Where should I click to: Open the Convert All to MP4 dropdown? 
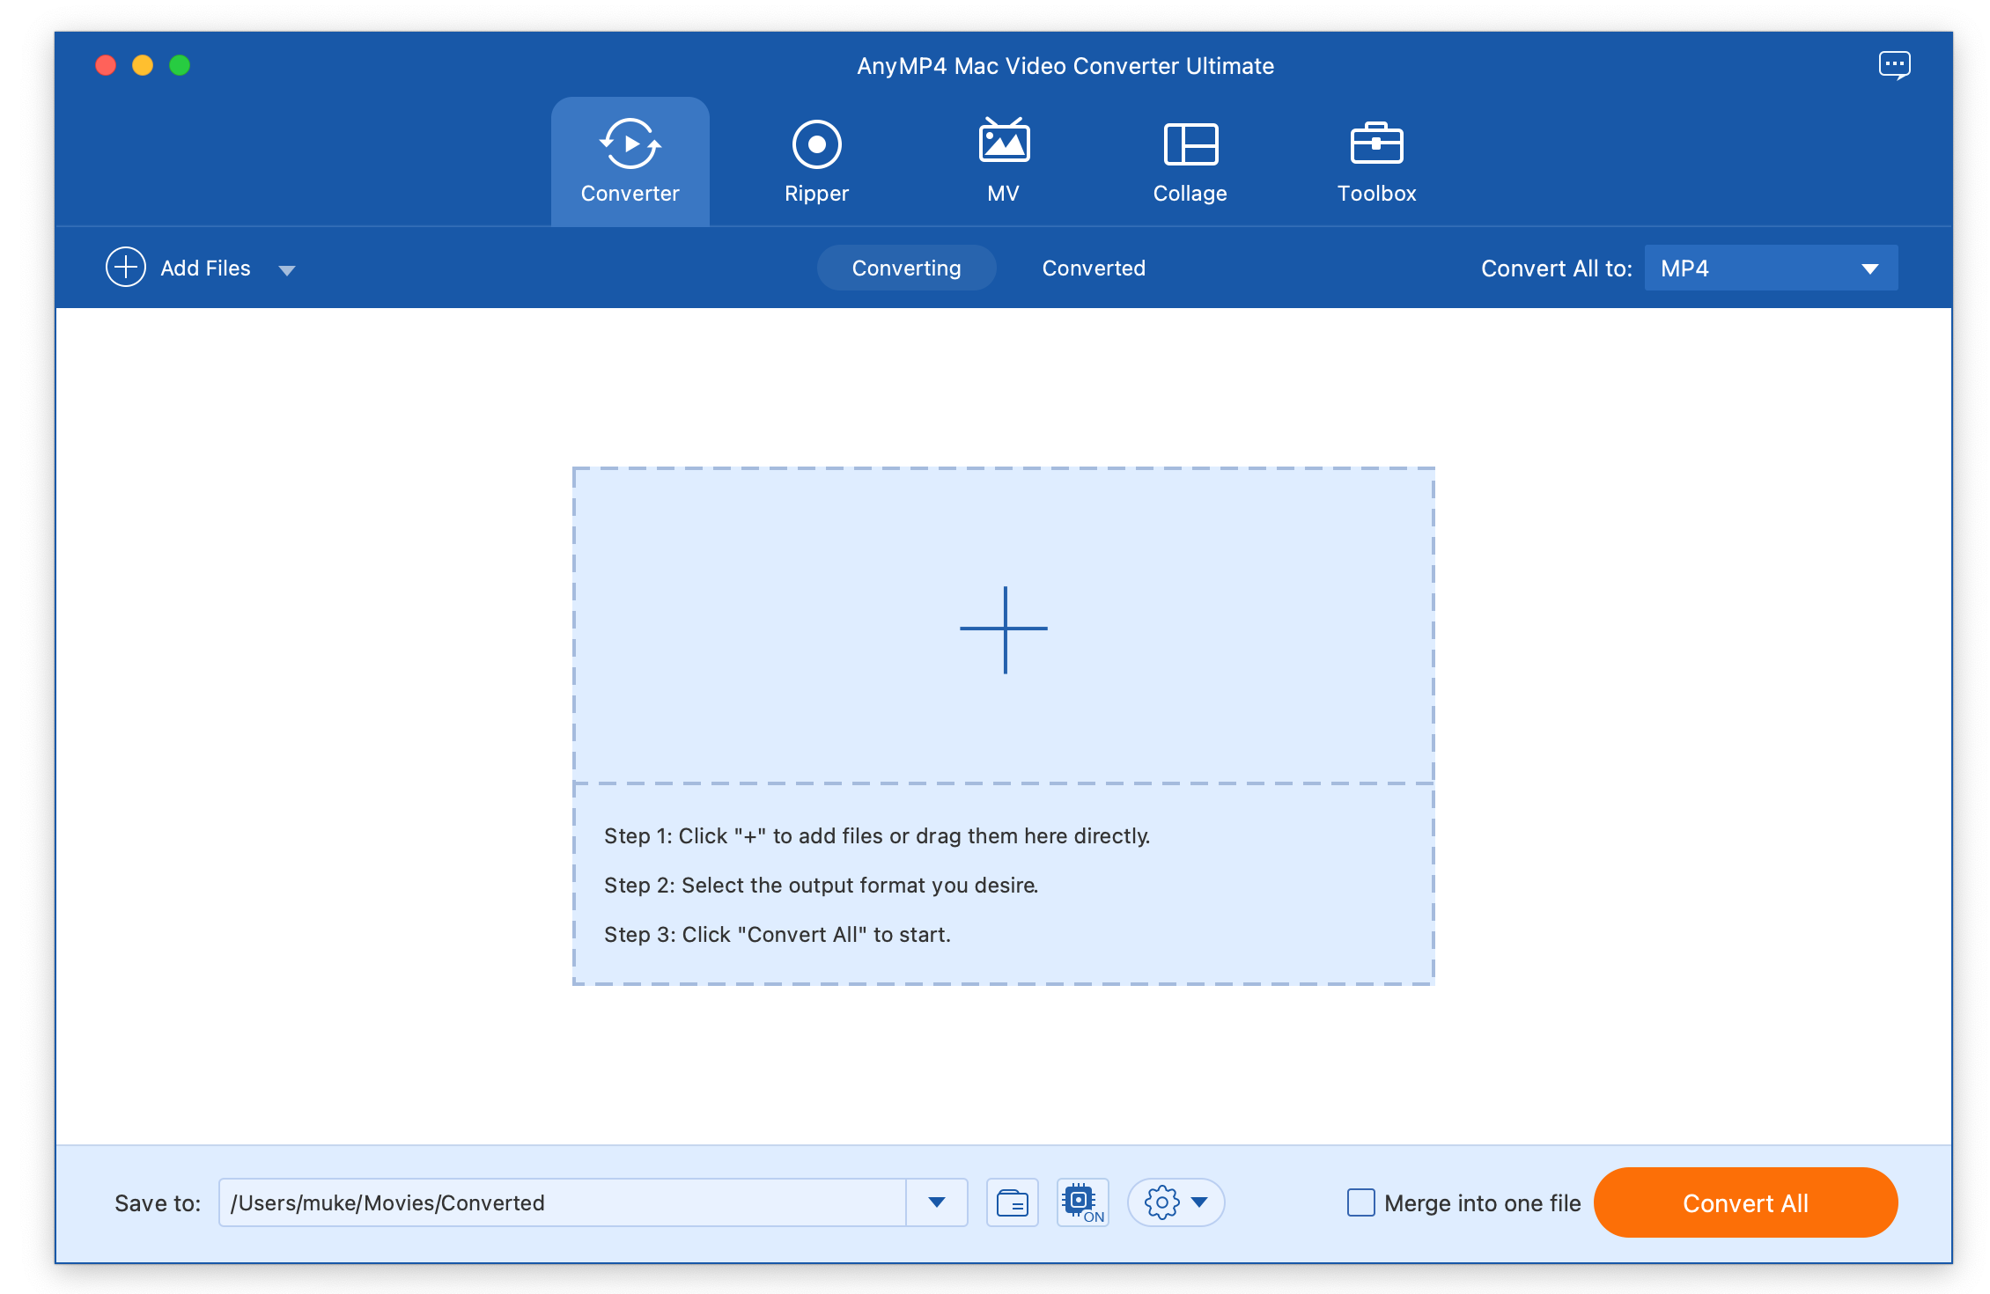(x=1771, y=268)
